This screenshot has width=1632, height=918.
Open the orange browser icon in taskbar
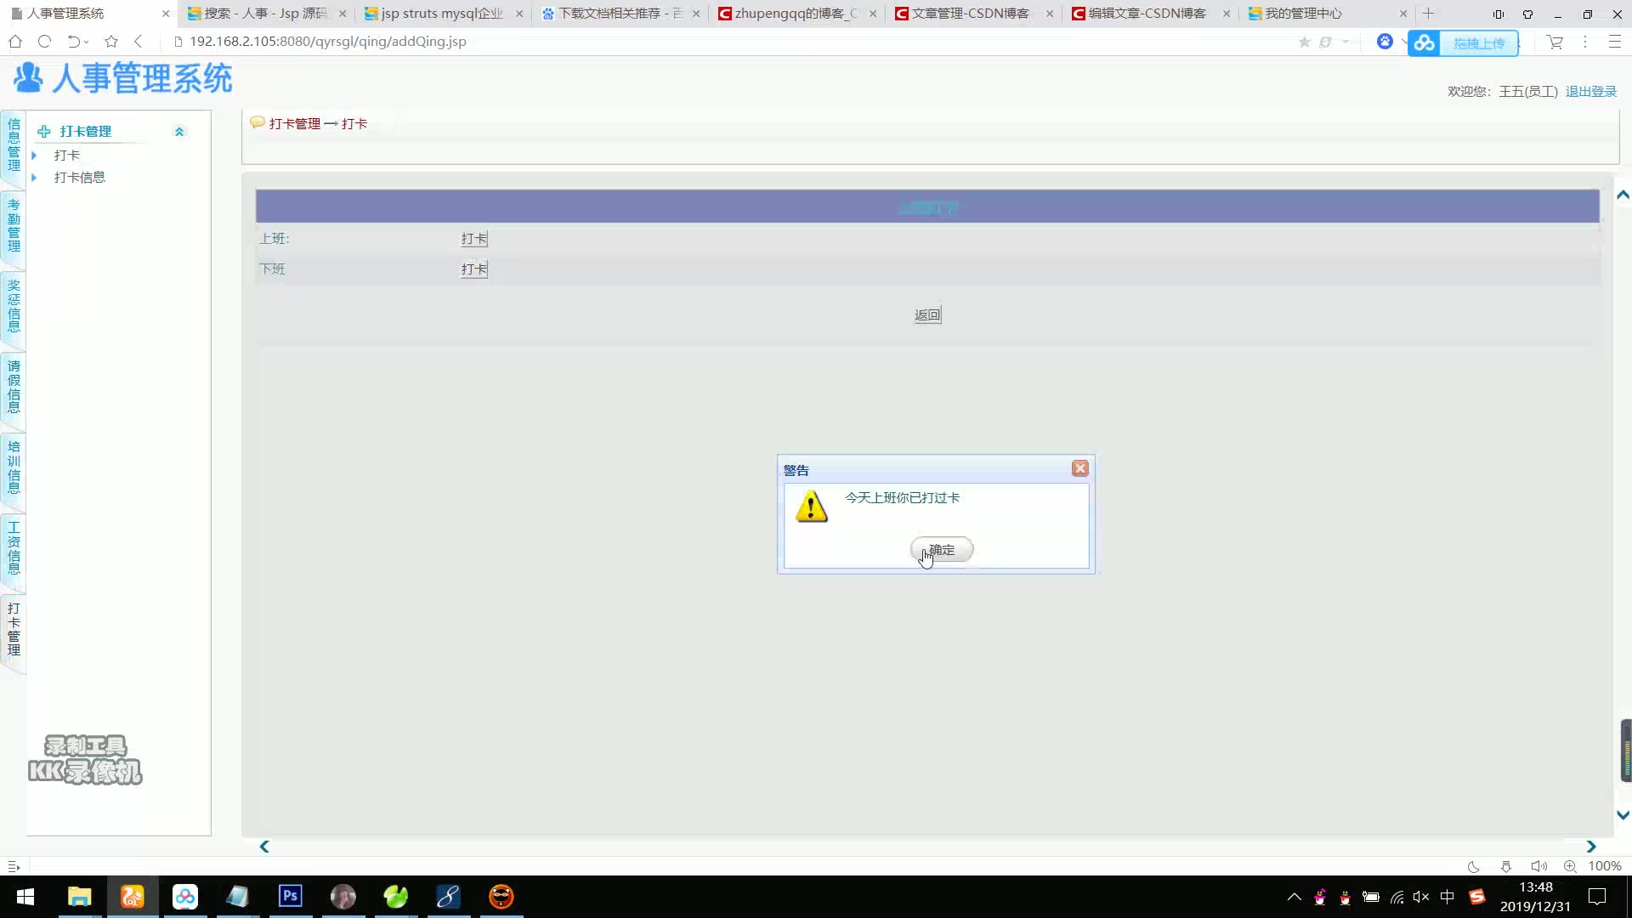(132, 897)
